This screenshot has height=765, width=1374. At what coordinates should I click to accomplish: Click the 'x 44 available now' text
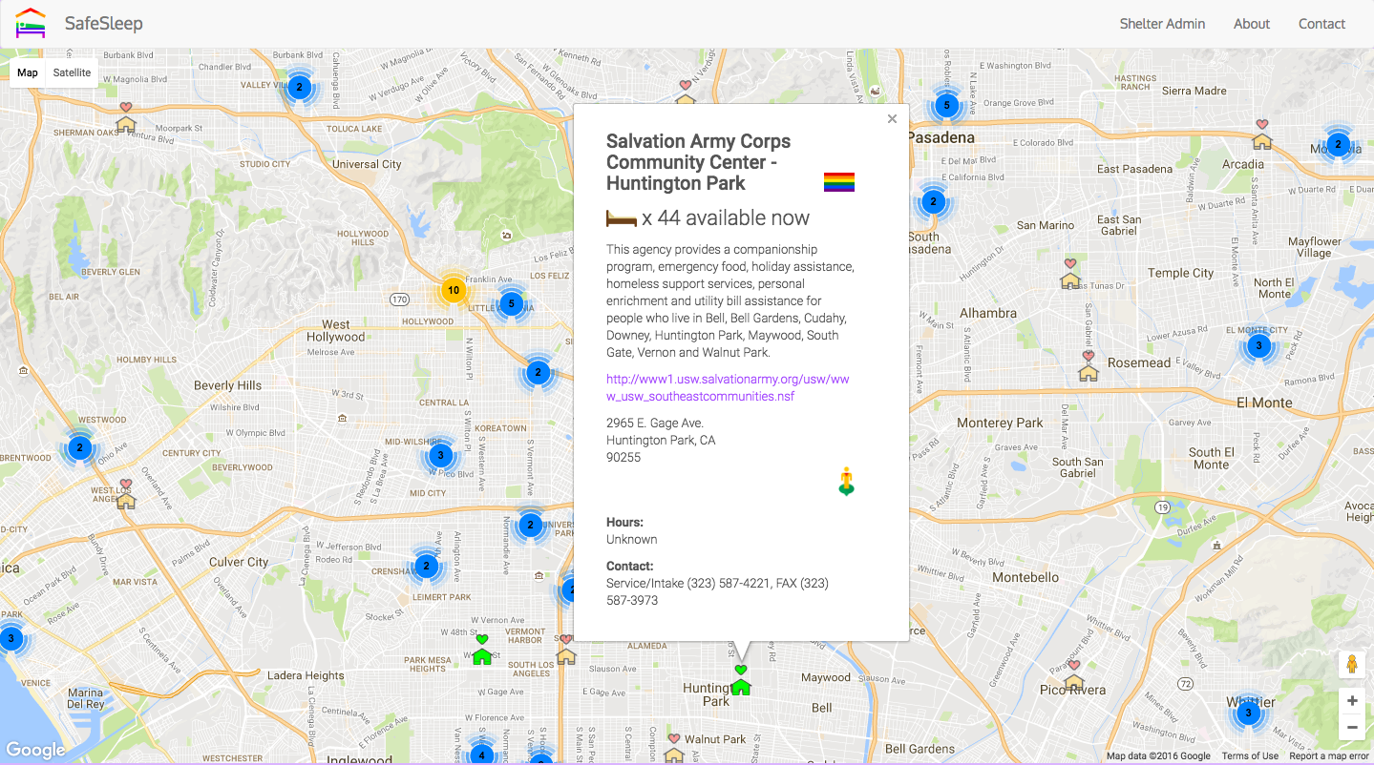[x=726, y=218]
